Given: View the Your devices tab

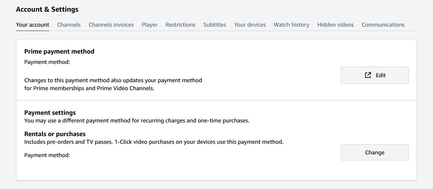Looking at the screenshot, I should click(250, 25).
